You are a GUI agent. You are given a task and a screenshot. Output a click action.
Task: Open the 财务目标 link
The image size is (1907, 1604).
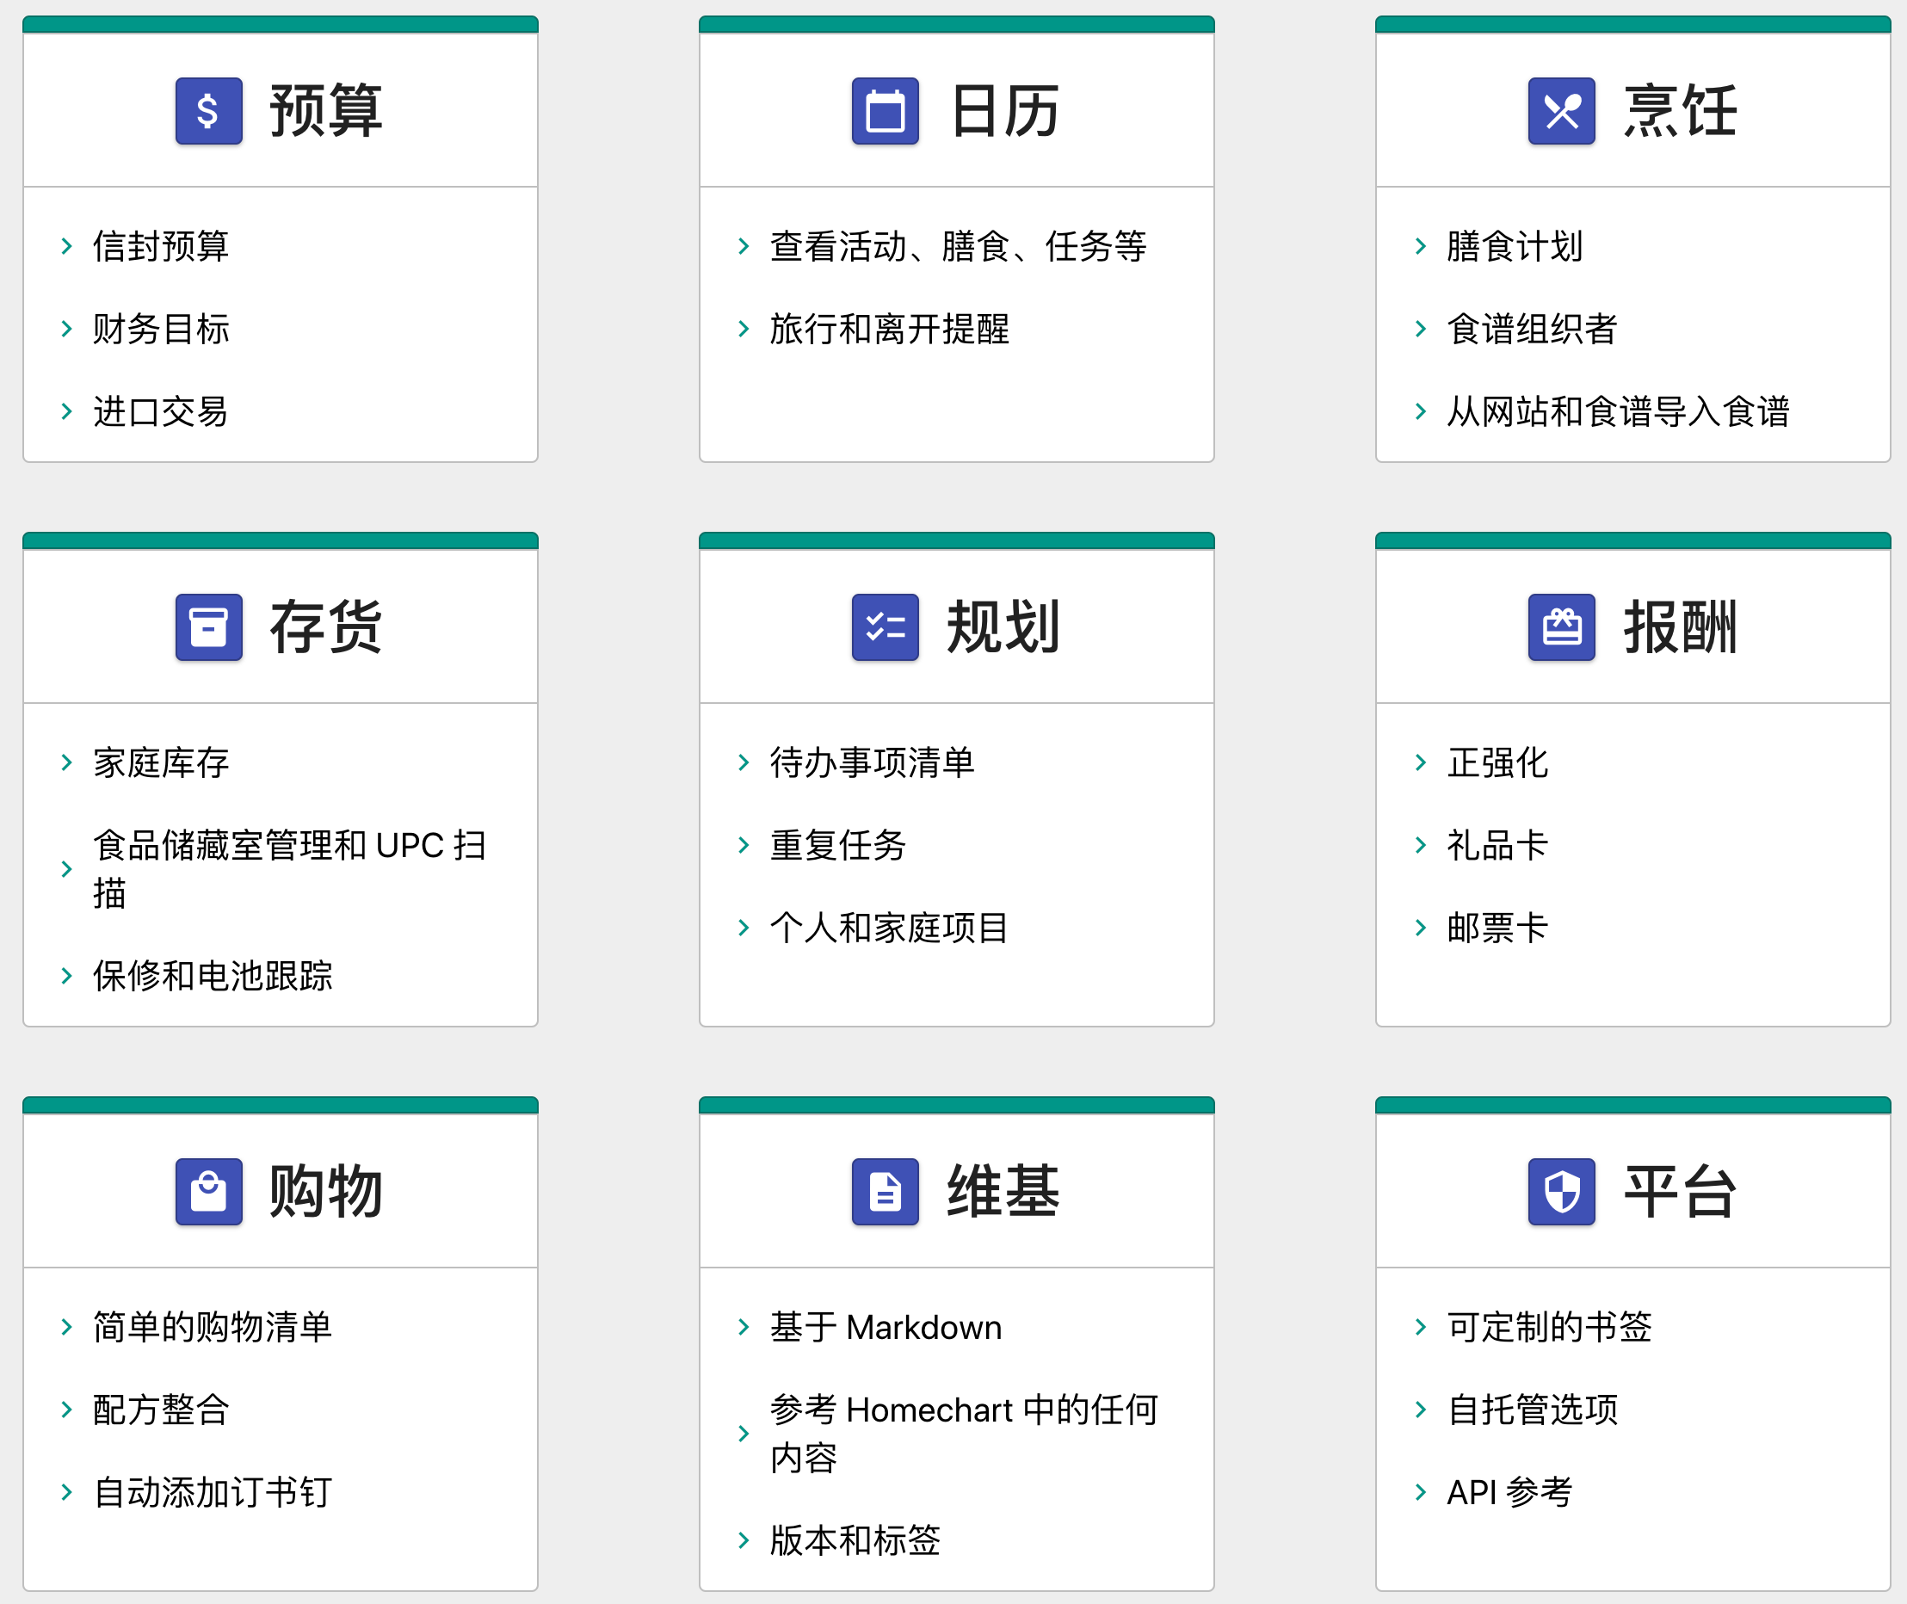[x=161, y=330]
